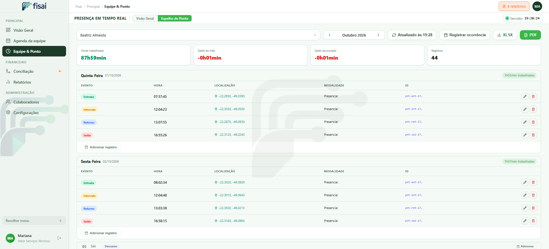Image resolution: width=549 pixels, height=249 pixels.
Task: Add a record to Quinta-Feira 01/10/2026
Action: point(101,147)
